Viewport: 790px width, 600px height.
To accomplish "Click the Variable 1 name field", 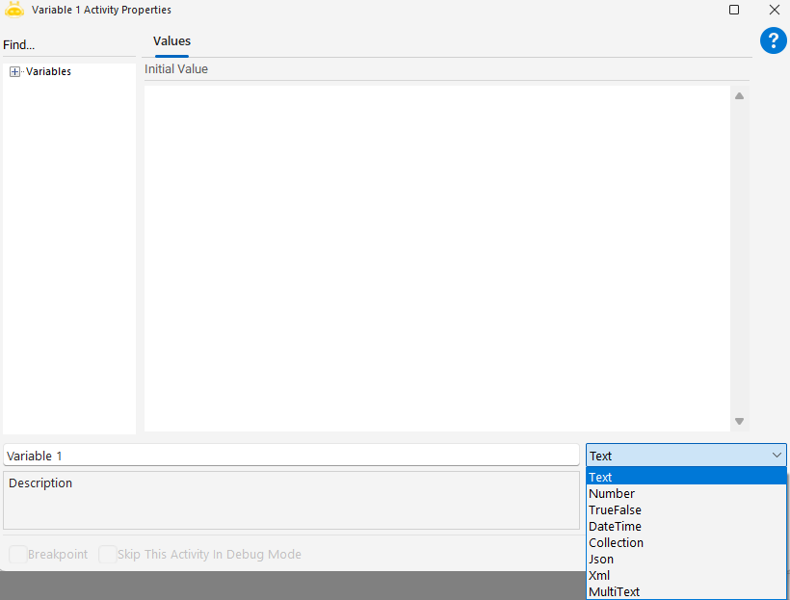I will pos(289,456).
